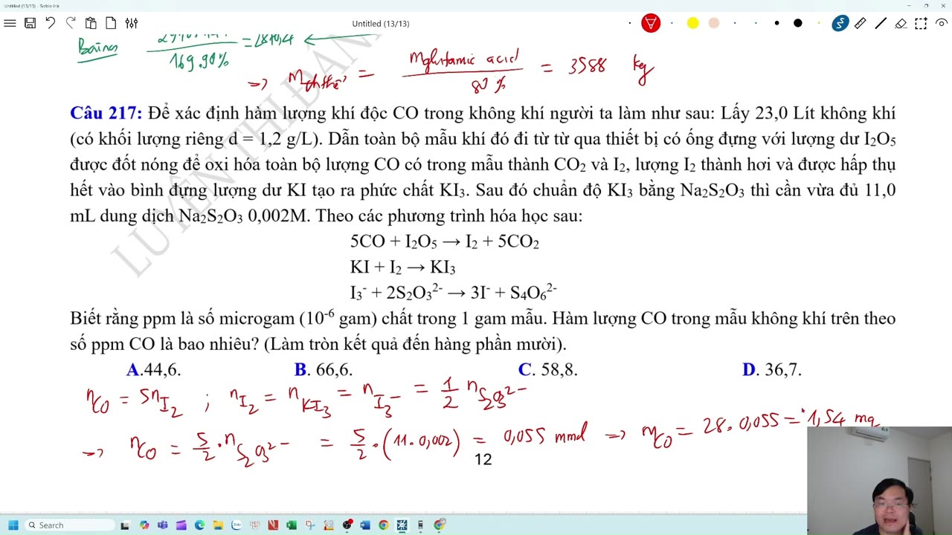Screen dimensions: 952x535
Task: Open Microsoft Teams from taskbar
Action: (x=162, y=525)
